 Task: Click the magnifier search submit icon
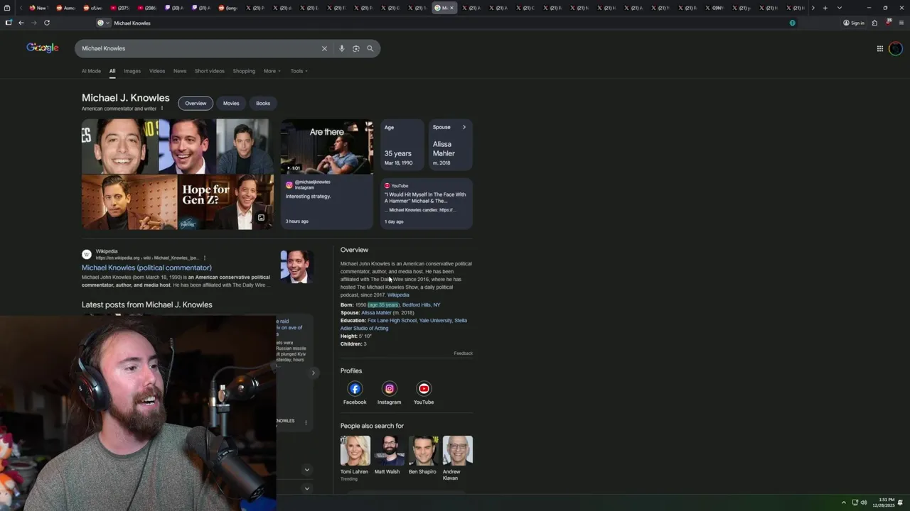coord(370,48)
